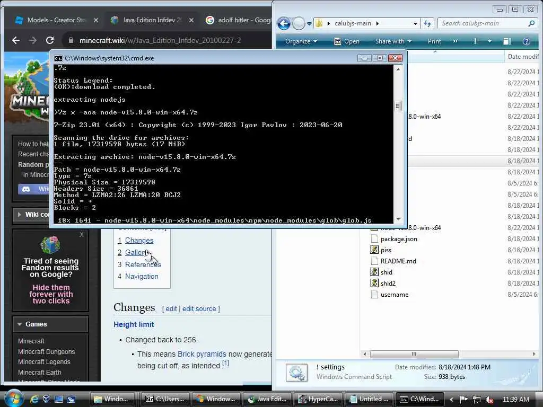This screenshot has width=543, height=407.
Task: Open Minecraft Dungeons in Games list
Action: click(x=47, y=351)
